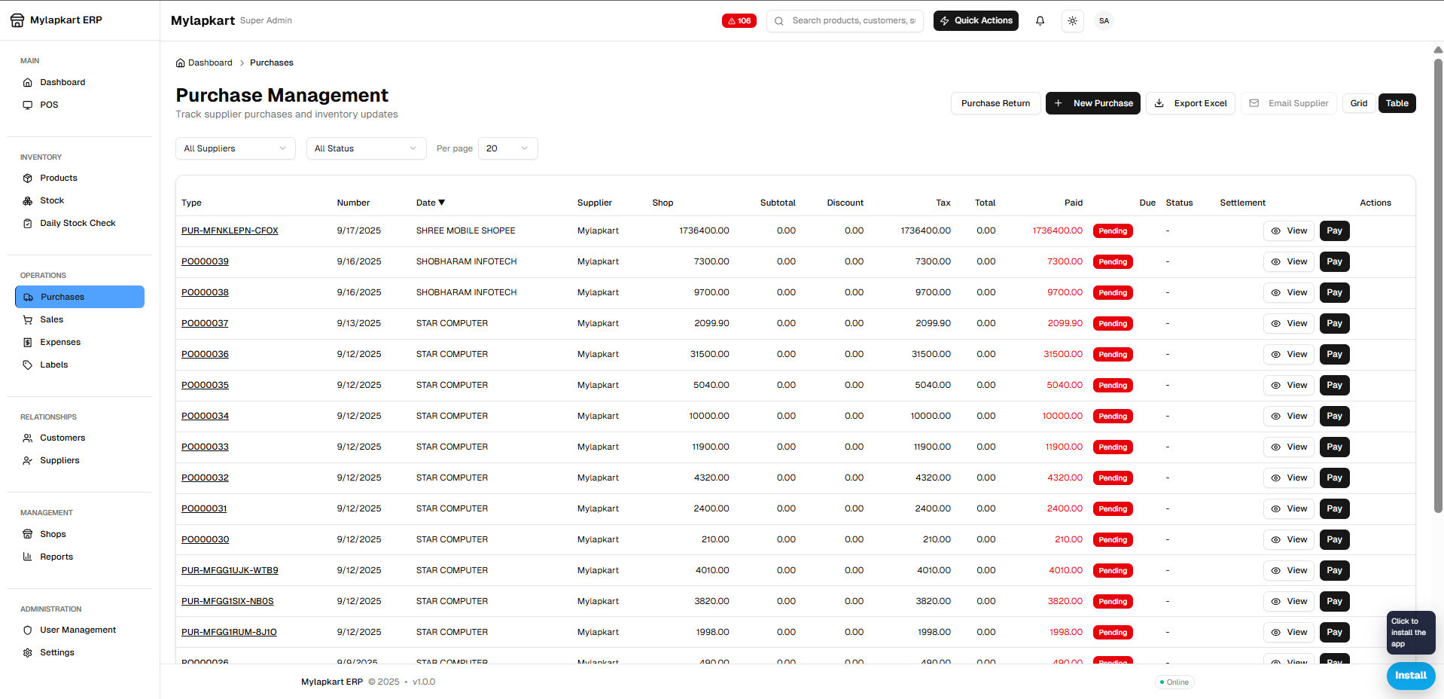Navigate to Dashboard via the breadcrumb
This screenshot has height=699, width=1444.
coord(209,63)
